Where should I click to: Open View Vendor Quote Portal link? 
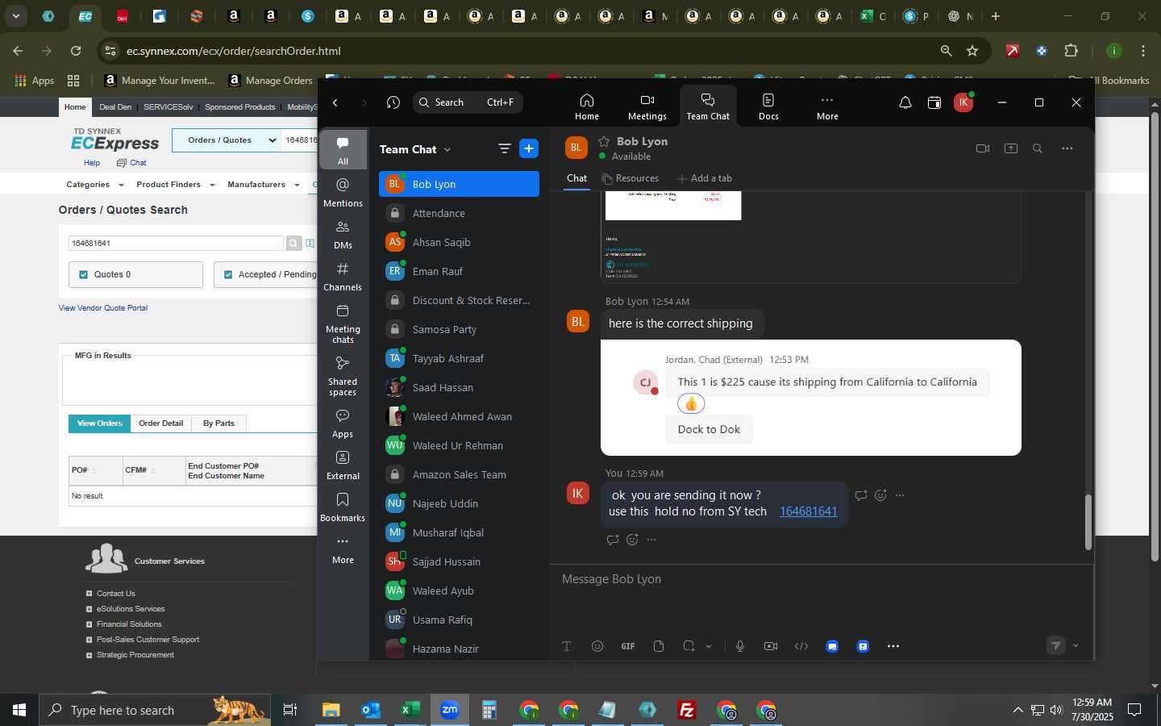(102, 308)
